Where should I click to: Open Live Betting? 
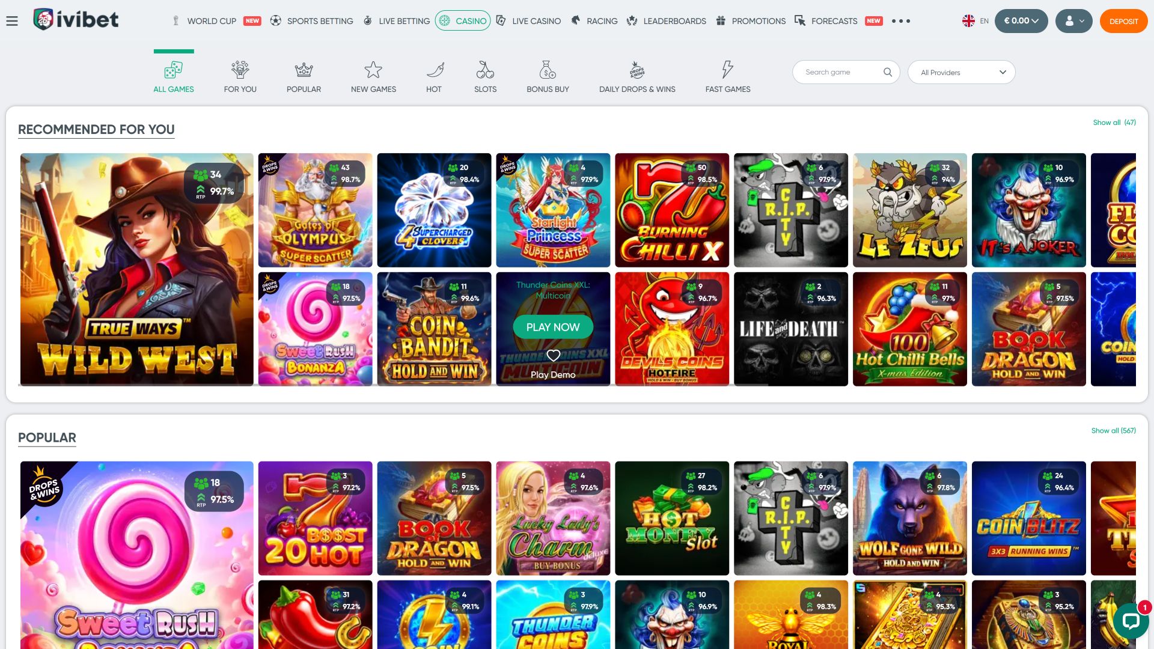(397, 21)
